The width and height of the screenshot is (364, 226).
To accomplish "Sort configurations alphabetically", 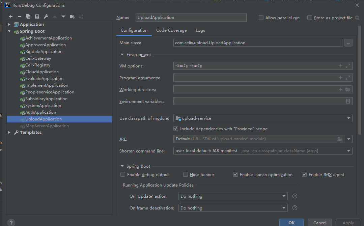I will coord(81,17).
